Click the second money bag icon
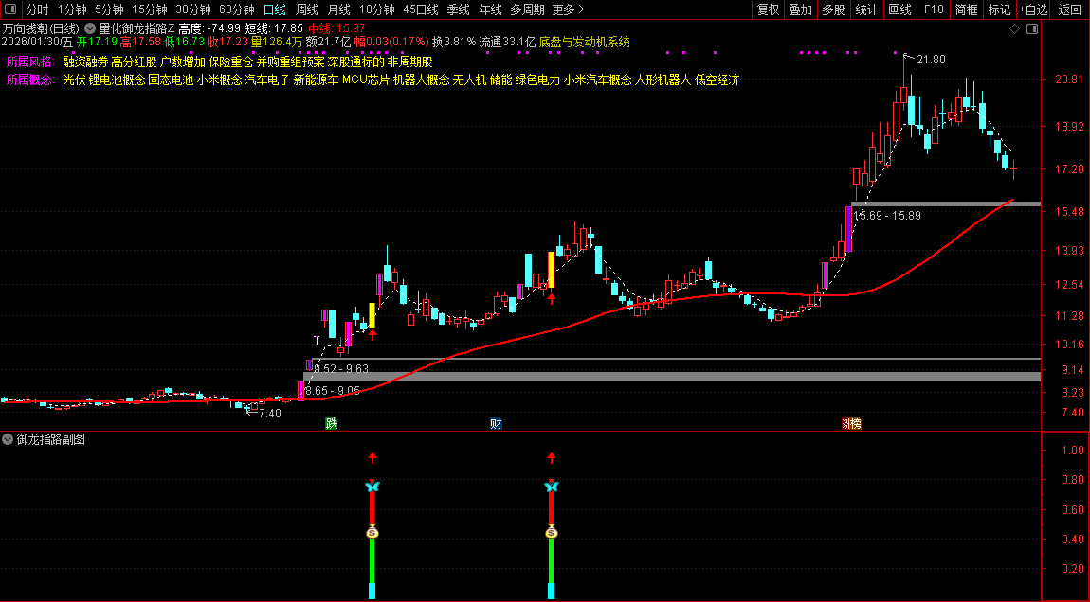 (552, 533)
